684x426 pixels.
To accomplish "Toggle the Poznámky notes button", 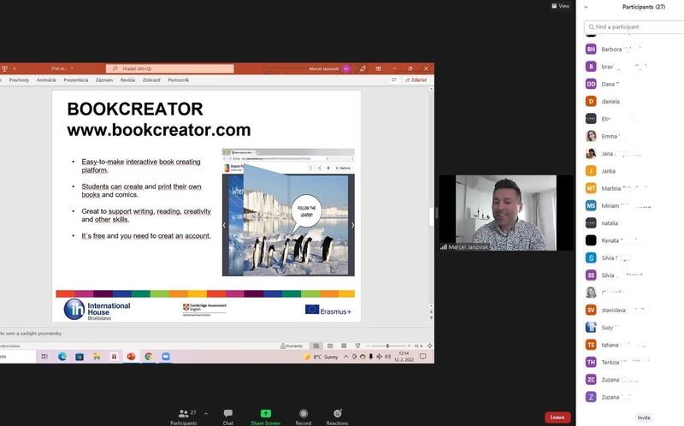I will [292, 346].
